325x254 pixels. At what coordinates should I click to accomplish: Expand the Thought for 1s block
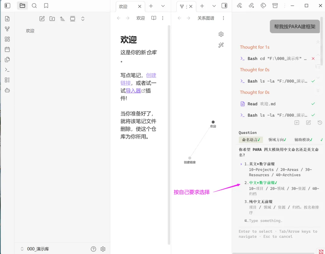pos(255,47)
